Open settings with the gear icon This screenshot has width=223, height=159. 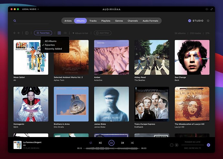(x=208, y=21)
